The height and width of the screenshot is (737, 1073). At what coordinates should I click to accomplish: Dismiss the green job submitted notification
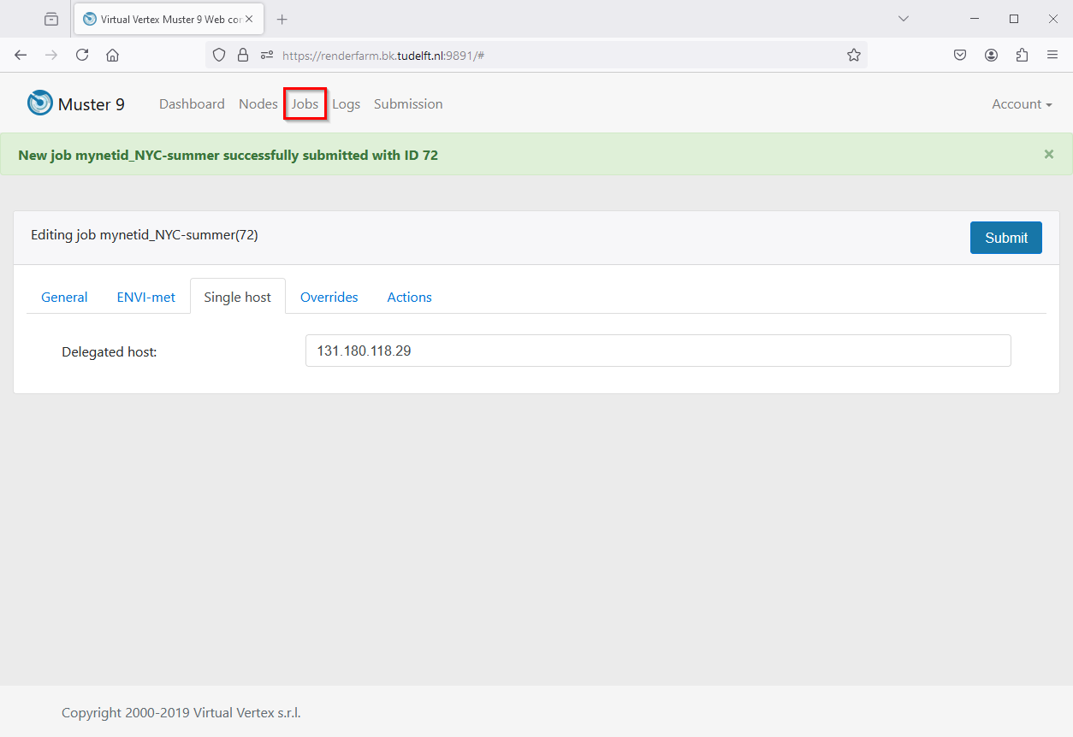[1048, 154]
